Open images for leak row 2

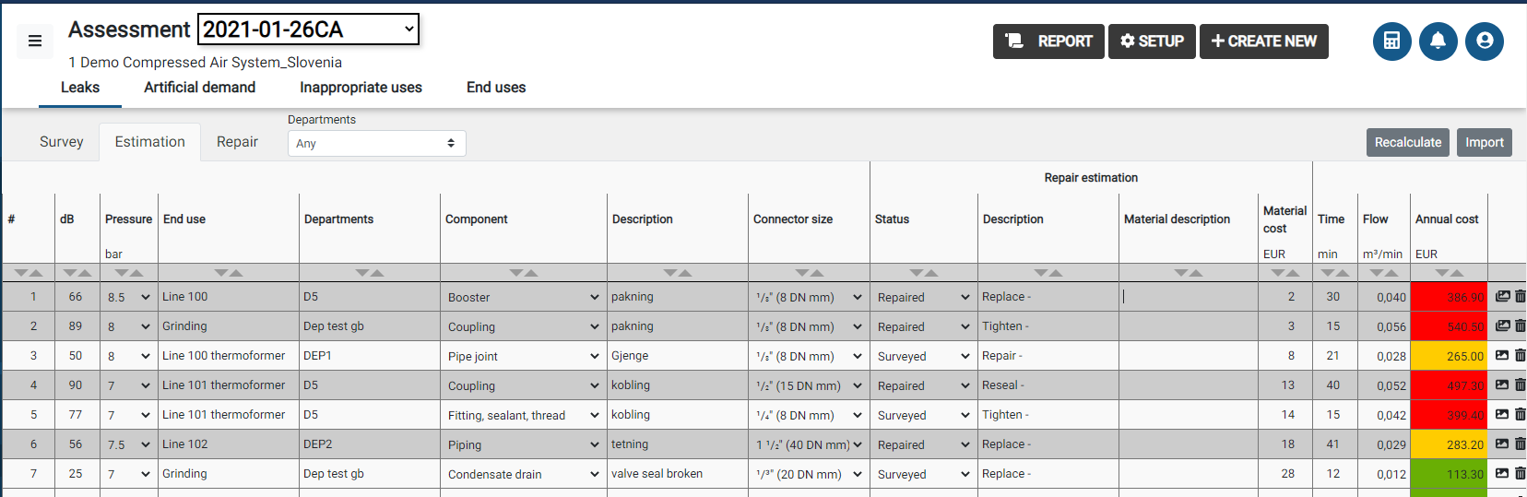[x=1502, y=326]
